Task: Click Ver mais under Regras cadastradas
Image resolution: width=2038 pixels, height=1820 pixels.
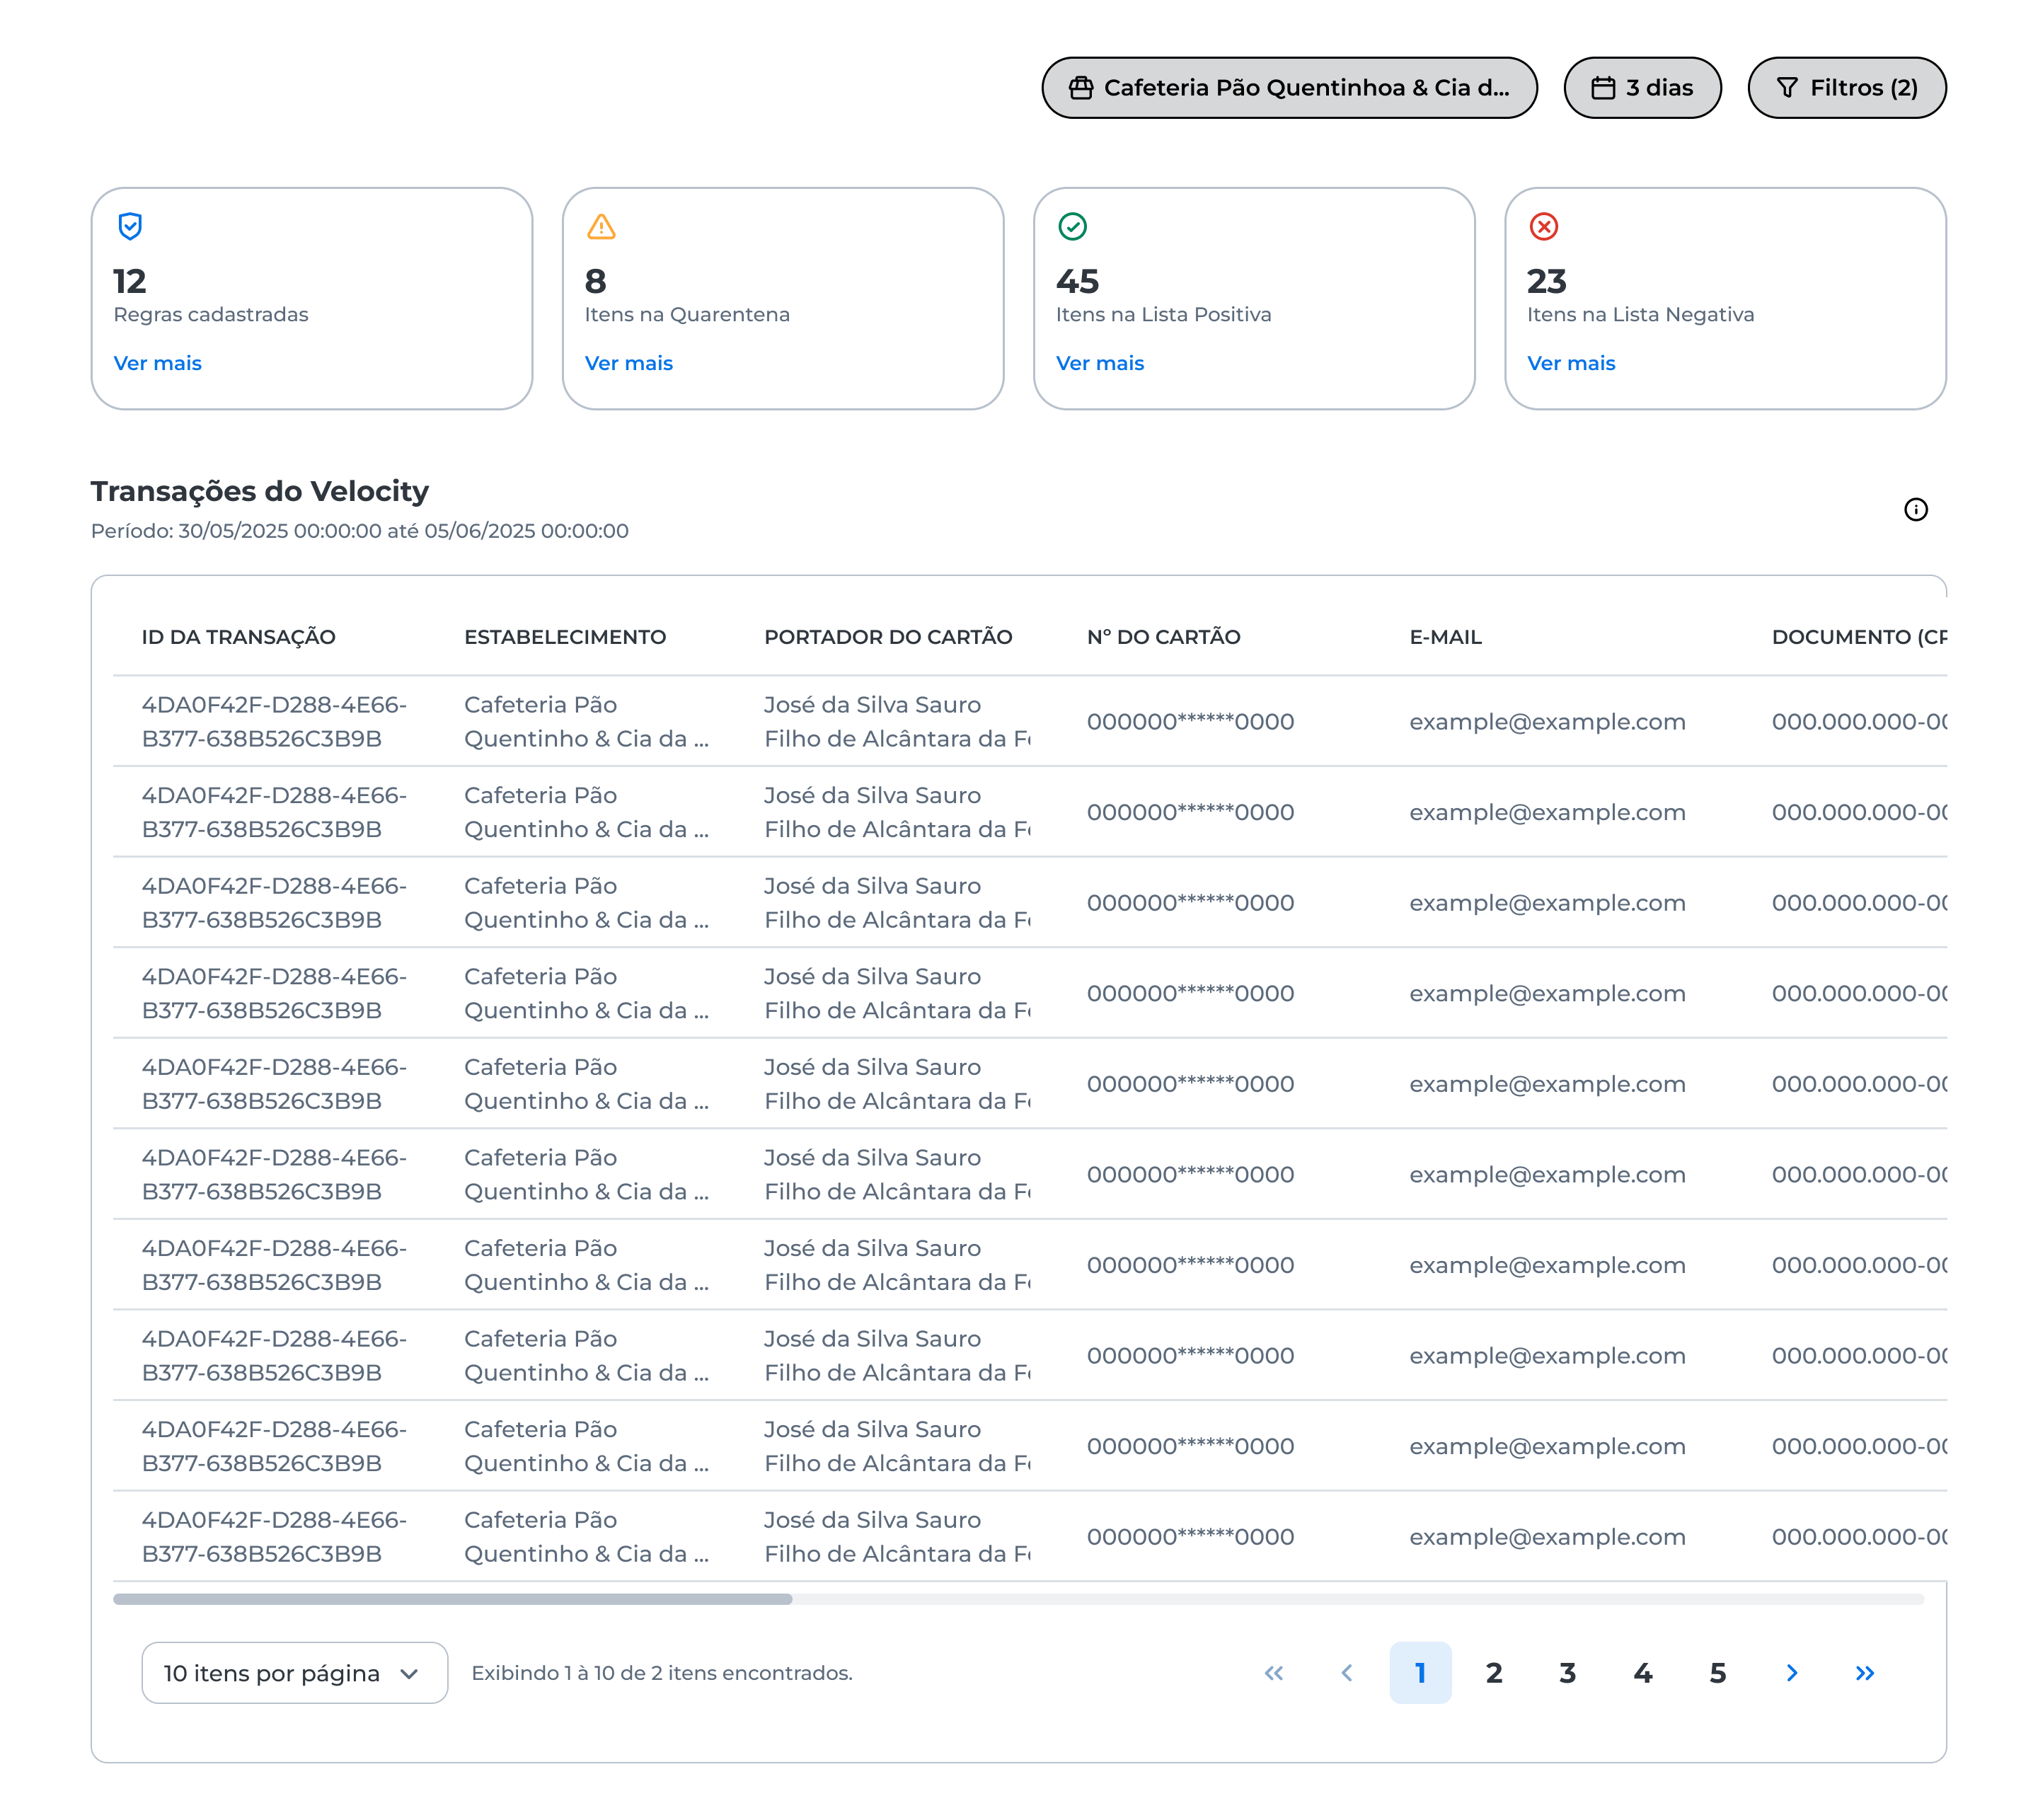Action: [157, 363]
